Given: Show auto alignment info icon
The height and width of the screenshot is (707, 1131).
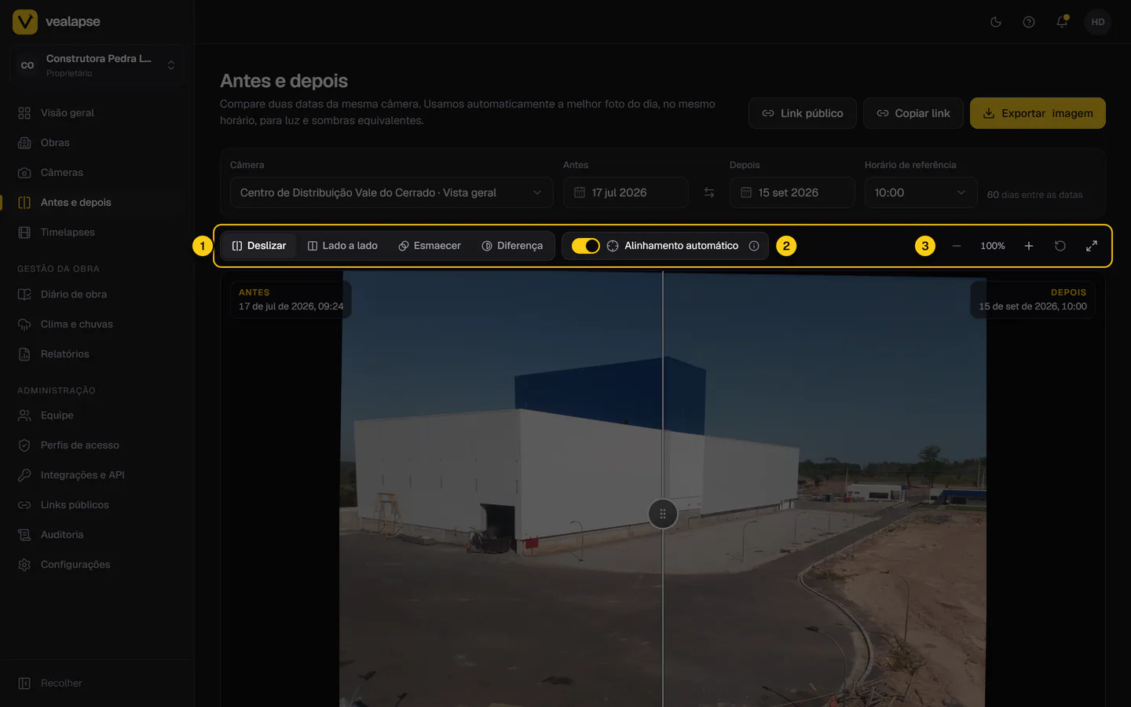Looking at the screenshot, I should click(754, 246).
